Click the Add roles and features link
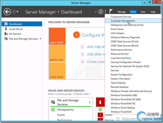Viewport: 163px width, 123px height. point(96,47)
